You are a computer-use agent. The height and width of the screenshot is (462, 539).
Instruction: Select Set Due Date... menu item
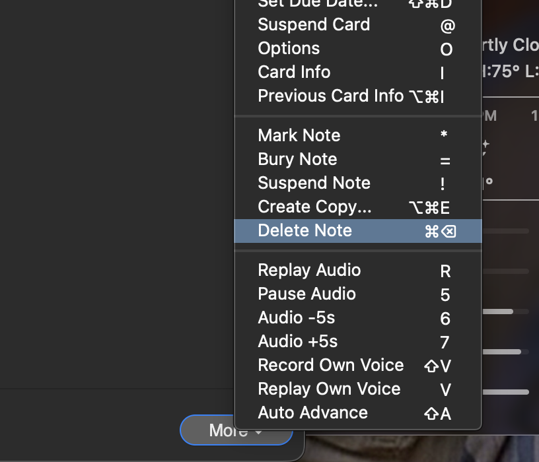358,4
